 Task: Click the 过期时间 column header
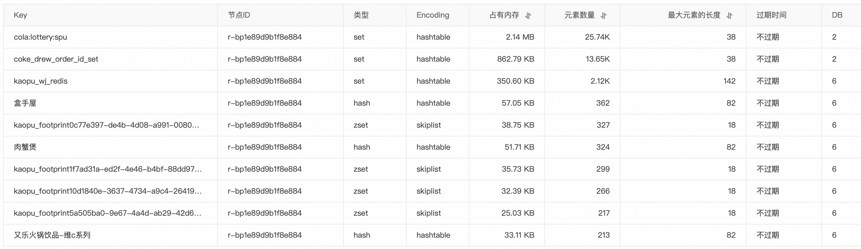pos(771,15)
